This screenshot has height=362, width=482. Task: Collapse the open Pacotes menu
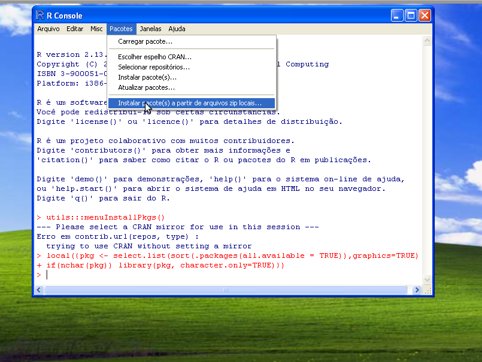[121, 29]
